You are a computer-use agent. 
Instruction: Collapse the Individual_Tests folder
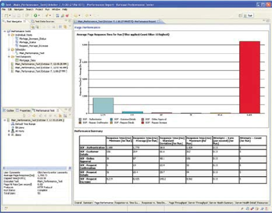coord(9,35)
